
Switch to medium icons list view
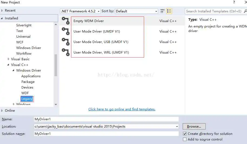tap(169, 11)
